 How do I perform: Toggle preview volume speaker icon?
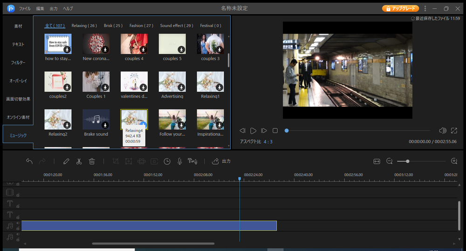[x=443, y=131]
